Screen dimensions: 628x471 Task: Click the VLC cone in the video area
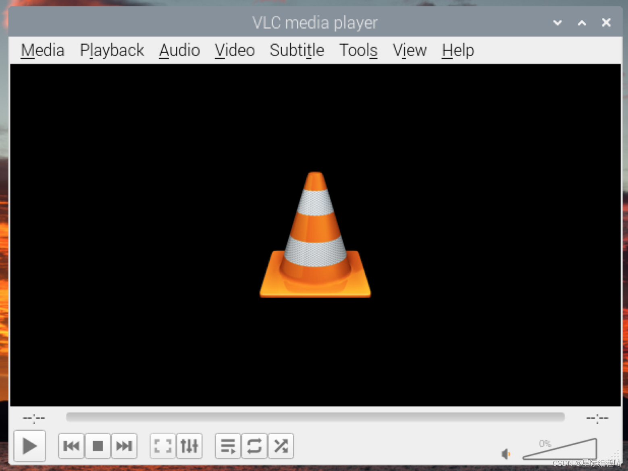point(315,235)
